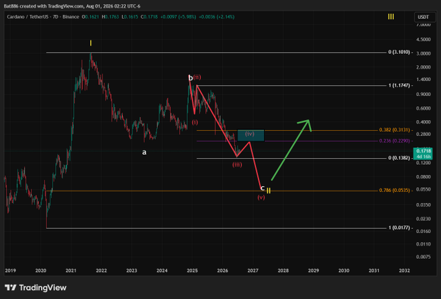Screen dimensions: 441x299
Task: Select the red (ii) subwave label
Action: (x=197, y=77)
